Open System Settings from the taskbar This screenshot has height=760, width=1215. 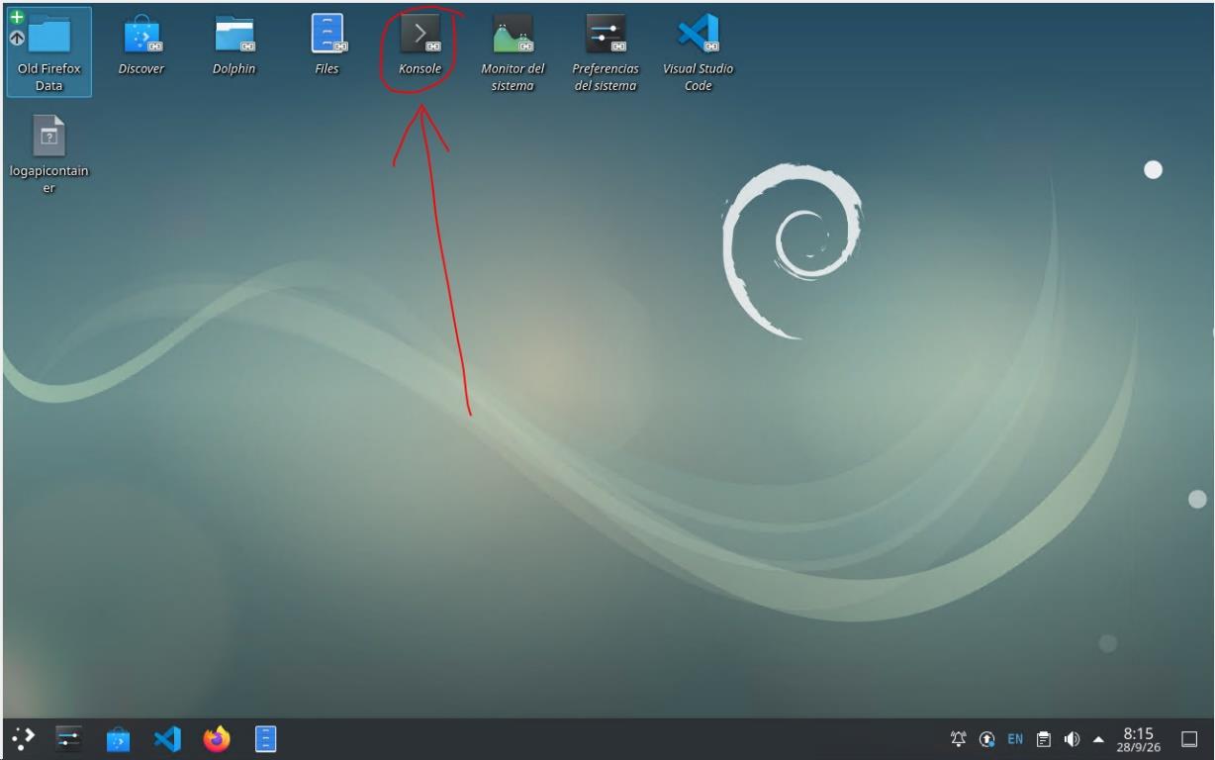coord(69,738)
